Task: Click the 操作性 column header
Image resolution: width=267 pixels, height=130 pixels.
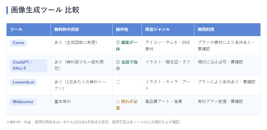Action: click(x=127, y=30)
